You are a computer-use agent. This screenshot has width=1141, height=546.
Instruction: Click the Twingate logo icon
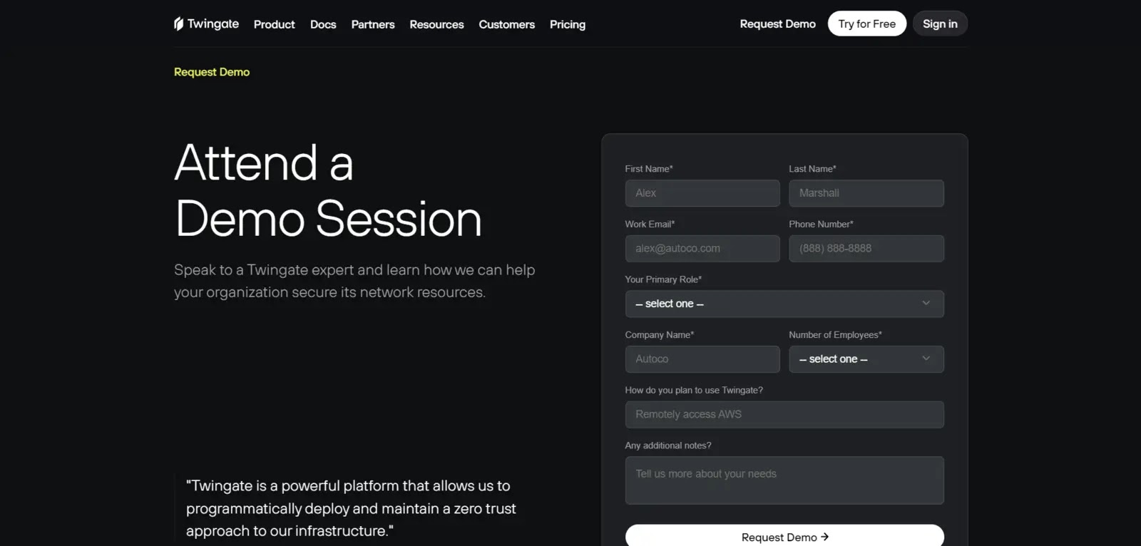click(x=178, y=24)
